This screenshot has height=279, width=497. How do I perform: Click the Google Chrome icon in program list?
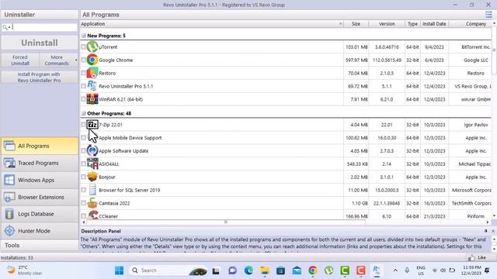point(92,60)
